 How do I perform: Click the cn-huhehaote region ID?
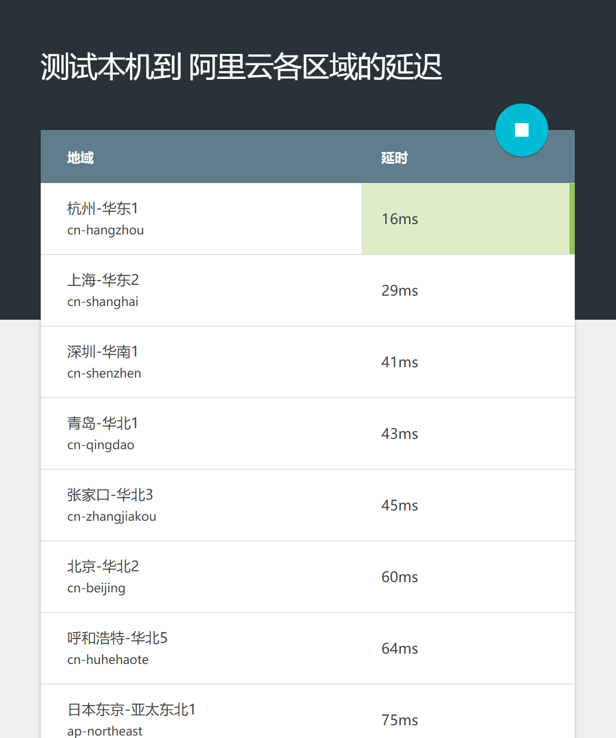coord(108,660)
